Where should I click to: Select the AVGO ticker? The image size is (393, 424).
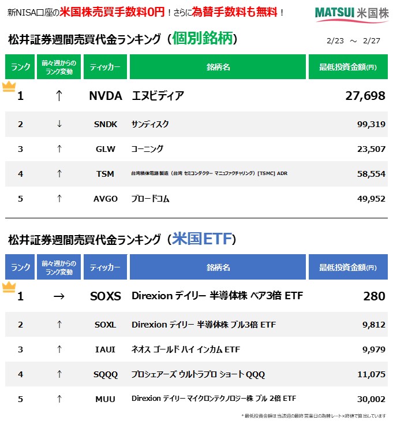click(x=106, y=199)
